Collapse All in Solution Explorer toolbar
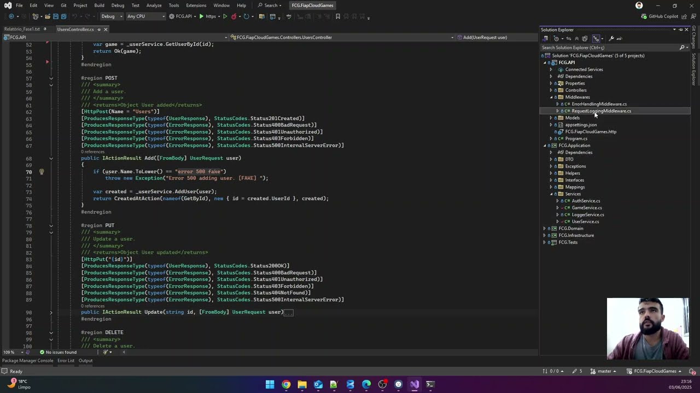The width and height of the screenshot is (700, 393). click(x=576, y=38)
